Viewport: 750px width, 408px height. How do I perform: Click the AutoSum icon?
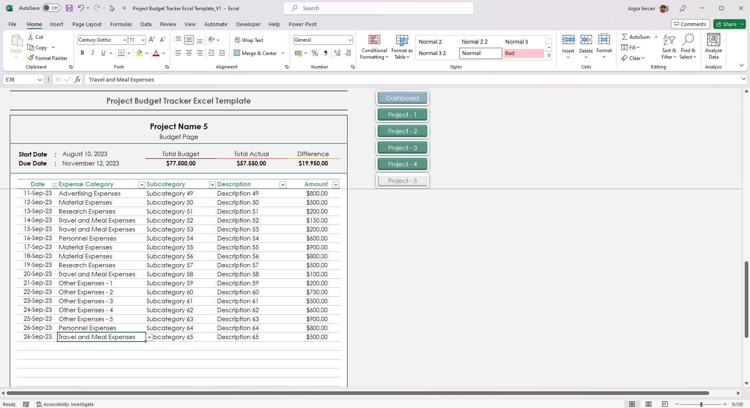point(636,37)
